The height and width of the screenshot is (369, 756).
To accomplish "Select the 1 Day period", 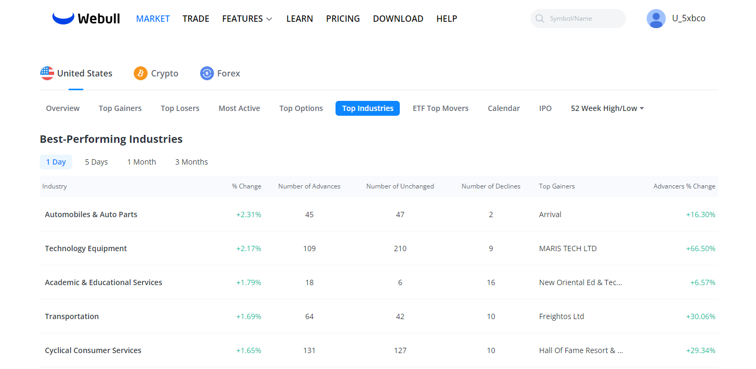I will click(56, 162).
